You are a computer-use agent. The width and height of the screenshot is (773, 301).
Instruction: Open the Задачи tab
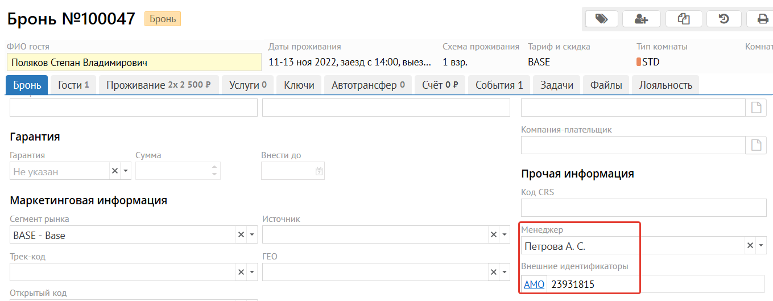pyautogui.click(x=557, y=85)
